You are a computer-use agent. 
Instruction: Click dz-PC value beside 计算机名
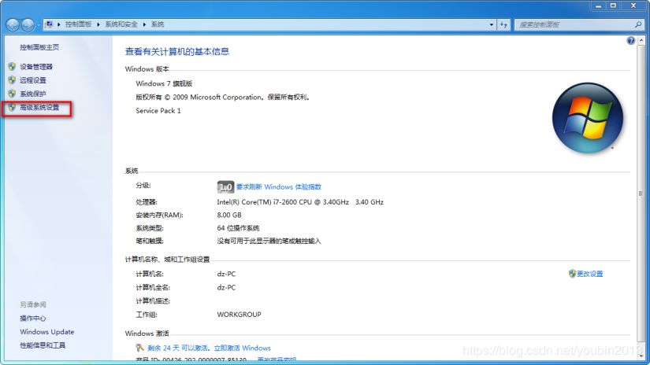[x=226, y=274]
